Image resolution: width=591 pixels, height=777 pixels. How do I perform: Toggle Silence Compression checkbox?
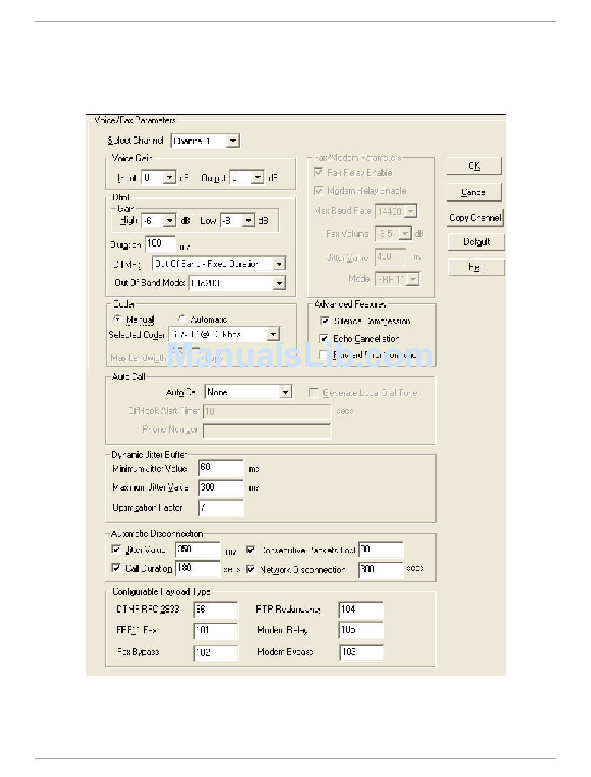[325, 321]
